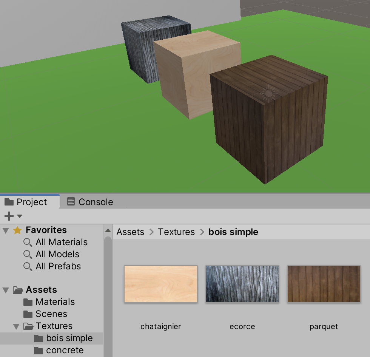Select the bois simple folder in tree
The height and width of the screenshot is (357, 370).
[69, 338]
